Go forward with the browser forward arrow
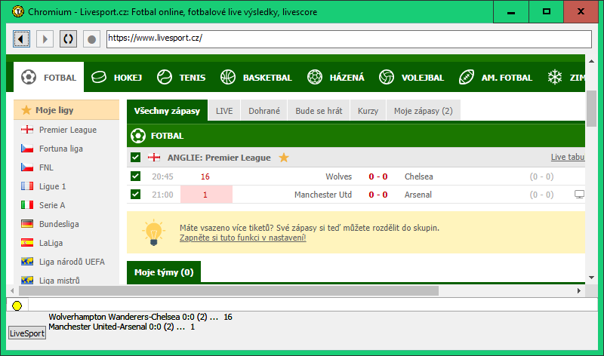This screenshot has width=604, height=356. [x=45, y=39]
